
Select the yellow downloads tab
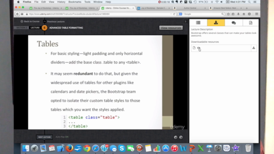216,23
